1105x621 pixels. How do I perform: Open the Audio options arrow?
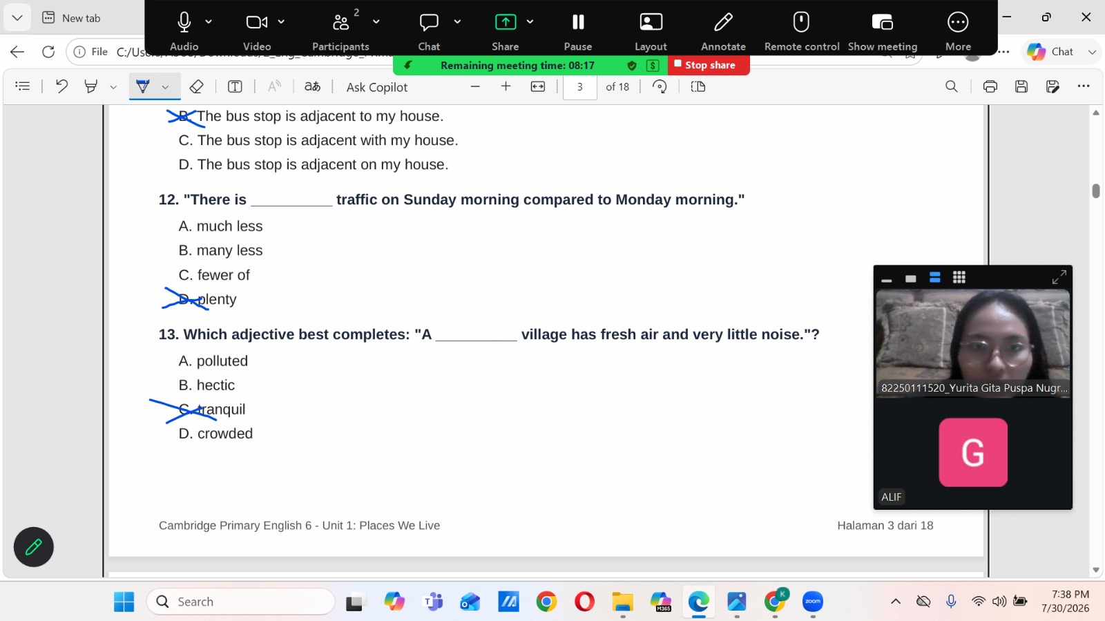[x=209, y=22]
